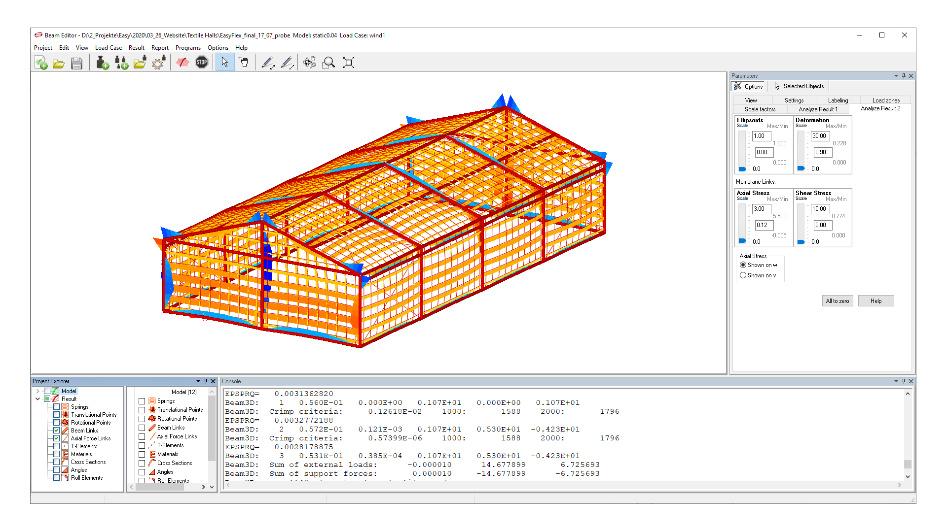Click the new project icon
Image resolution: width=947 pixels, height=532 pixels.
(x=41, y=63)
